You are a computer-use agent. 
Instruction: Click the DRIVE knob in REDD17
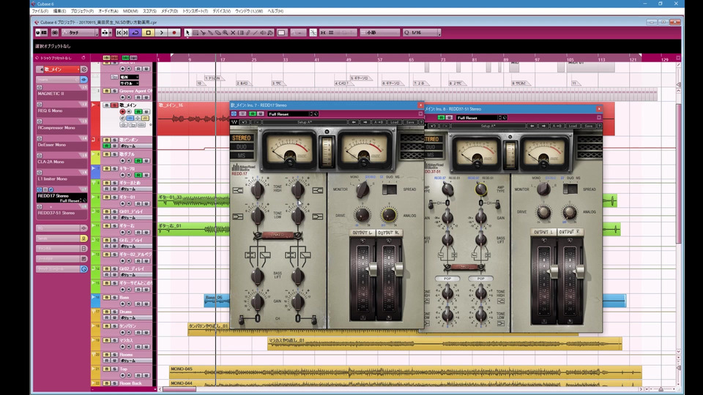click(x=362, y=214)
